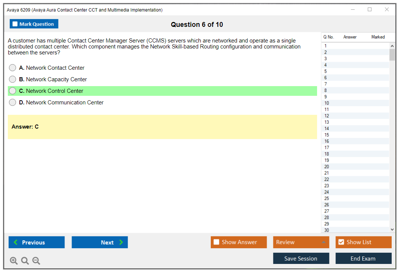Screen dimensions: 401x274
Task: Click the zoom in magnifier icon
Action: (14, 261)
